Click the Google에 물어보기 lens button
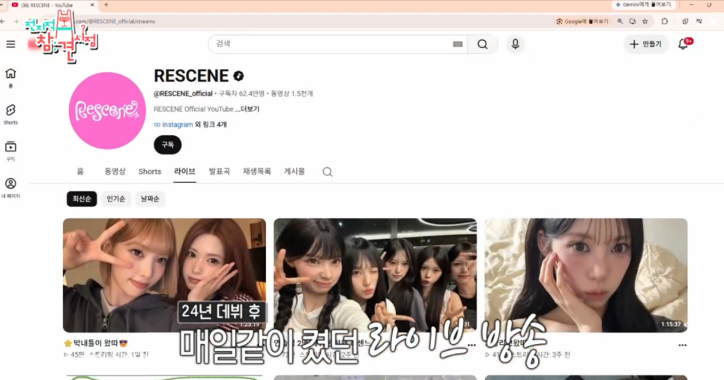This screenshot has height=380, width=724. (x=582, y=21)
